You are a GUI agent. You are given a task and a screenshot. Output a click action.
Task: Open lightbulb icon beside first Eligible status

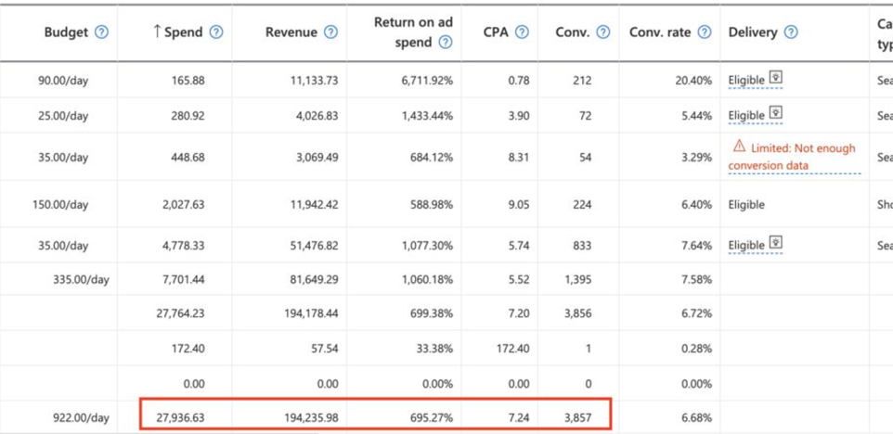pyautogui.click(x=776, y=77)
